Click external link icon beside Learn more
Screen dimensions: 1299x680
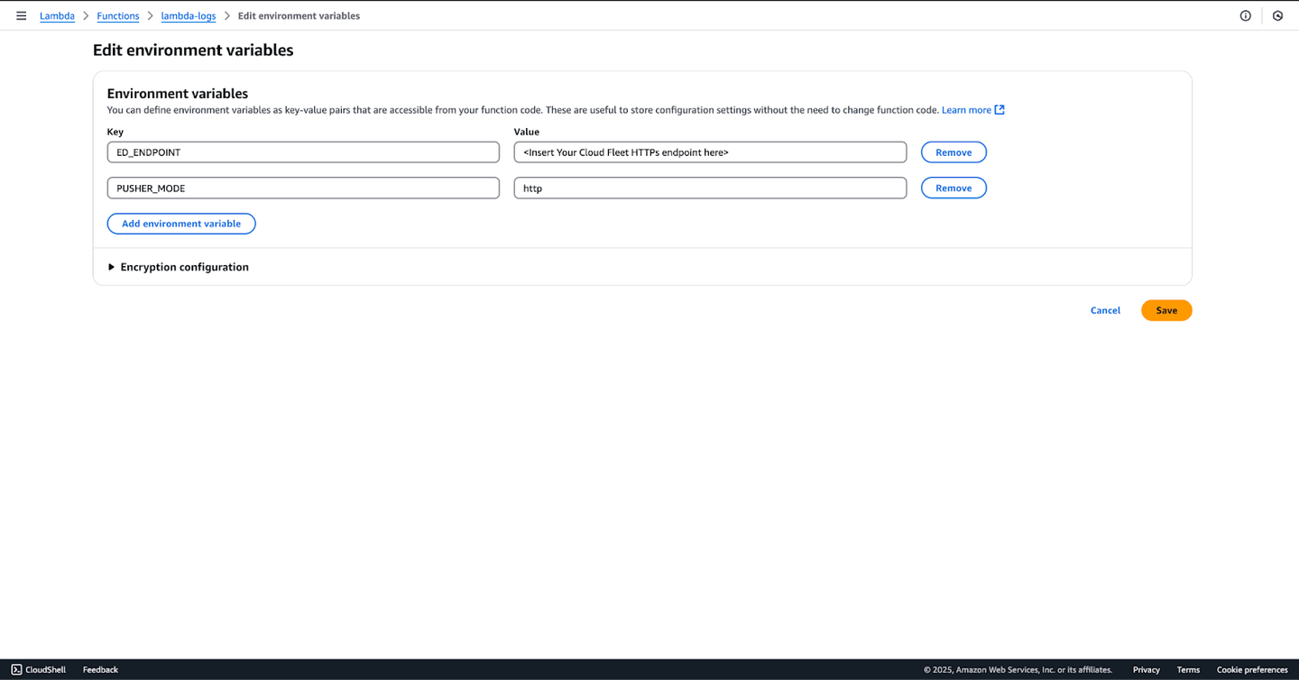click(1000, 110)
